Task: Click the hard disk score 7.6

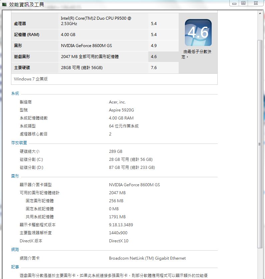Action: pos(154,68)
